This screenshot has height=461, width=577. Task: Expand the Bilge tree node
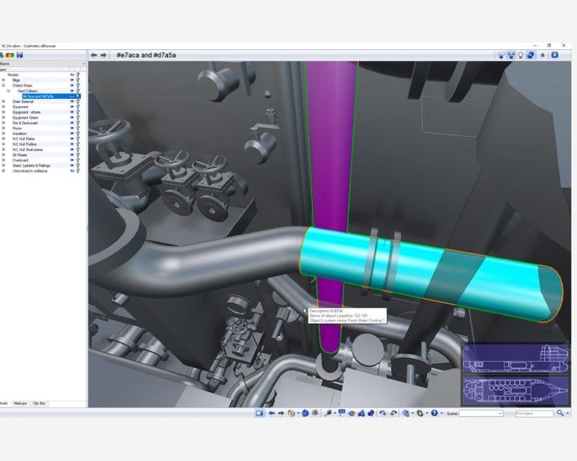pos(4,80)
